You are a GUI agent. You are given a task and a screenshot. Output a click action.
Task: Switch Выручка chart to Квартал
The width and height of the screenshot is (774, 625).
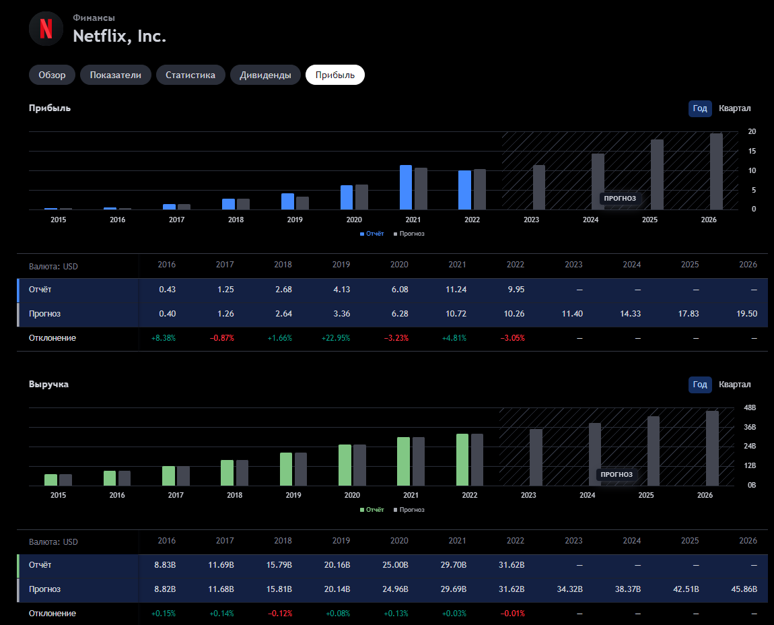tap(734, 385)
